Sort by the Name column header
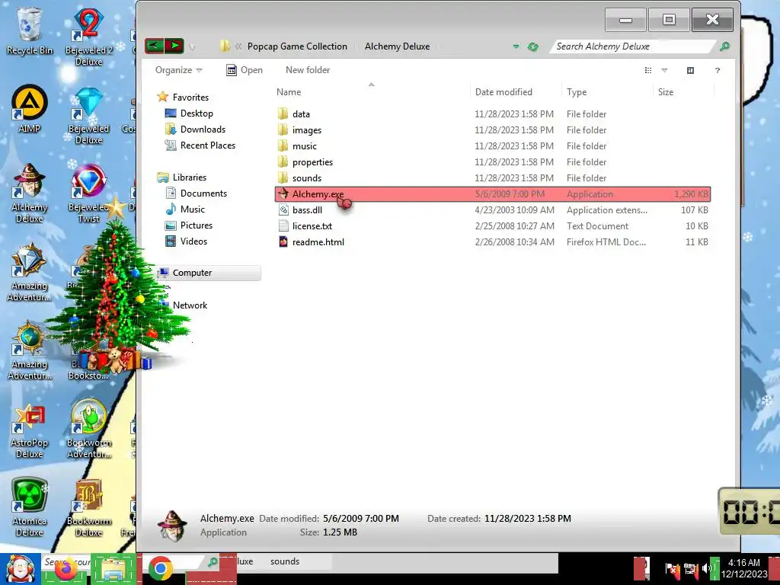This screenshot has width=780, height=585. coord(371,92)
